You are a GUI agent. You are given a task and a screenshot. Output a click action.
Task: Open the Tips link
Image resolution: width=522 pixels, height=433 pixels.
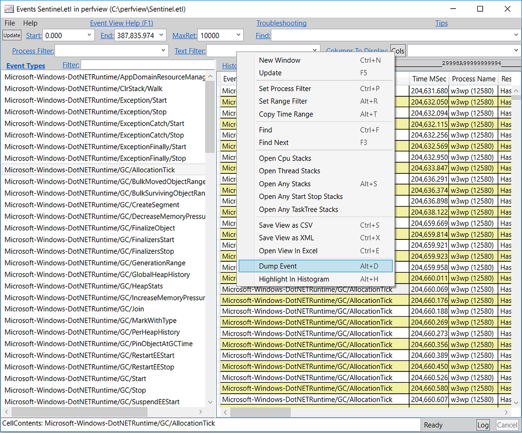click(x=441, y=23)
